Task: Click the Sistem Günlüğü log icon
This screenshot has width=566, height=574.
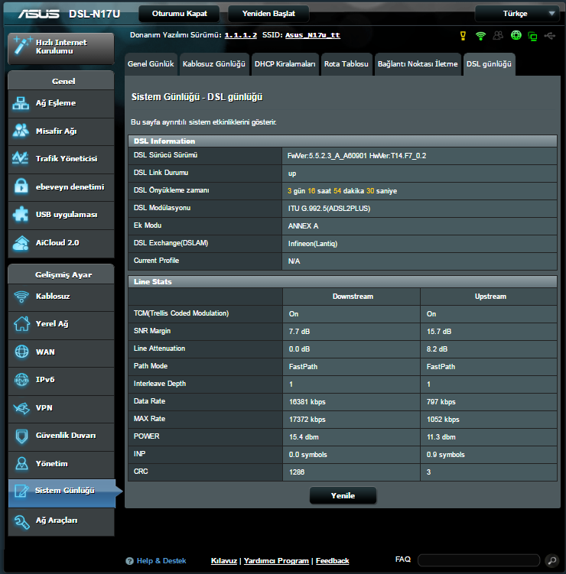Action: [x=21, y=491]
